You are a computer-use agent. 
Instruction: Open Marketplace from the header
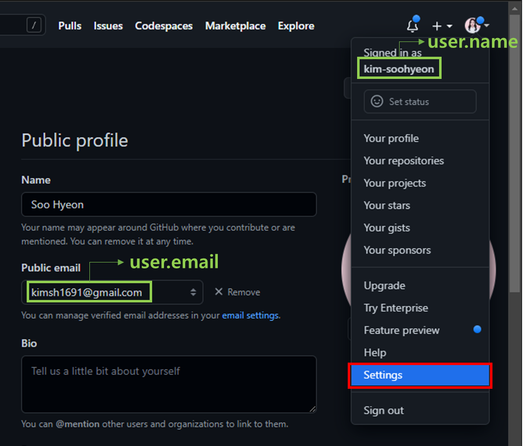click(235, 26)
